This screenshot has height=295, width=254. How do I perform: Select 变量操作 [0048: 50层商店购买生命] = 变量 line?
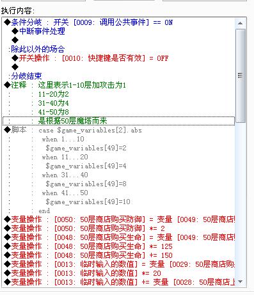(119, 237)
